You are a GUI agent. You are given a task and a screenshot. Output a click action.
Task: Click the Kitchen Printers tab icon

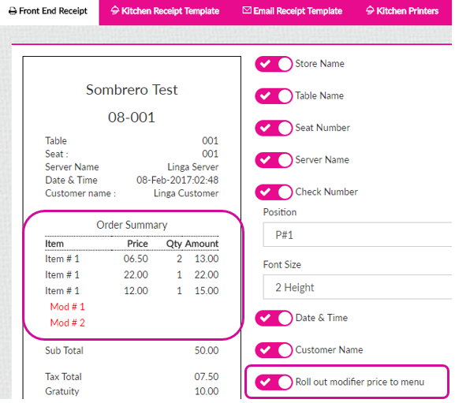click(x=370, y=10)
